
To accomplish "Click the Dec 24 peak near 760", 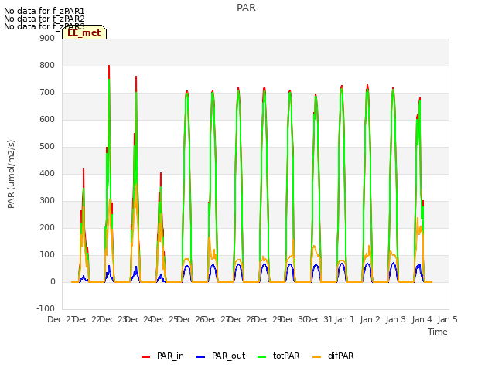I will [x=136, y=77].
